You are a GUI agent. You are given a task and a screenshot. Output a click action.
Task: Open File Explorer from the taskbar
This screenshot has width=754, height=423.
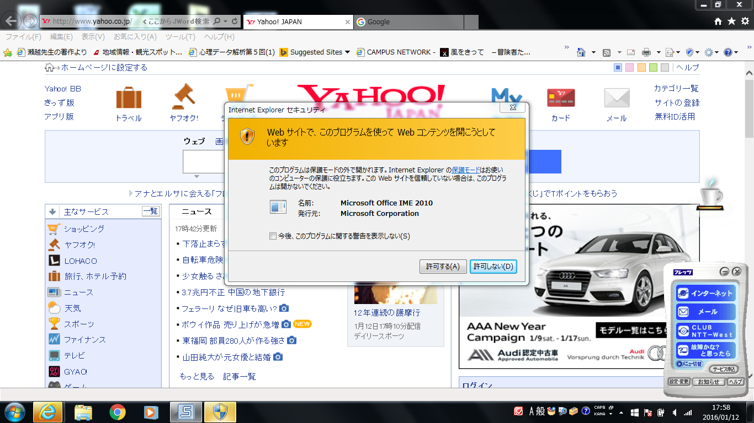(x=83, y=412)
